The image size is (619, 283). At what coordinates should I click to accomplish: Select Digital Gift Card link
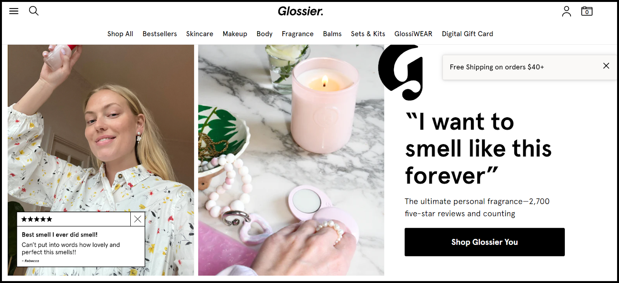[468, 34]
